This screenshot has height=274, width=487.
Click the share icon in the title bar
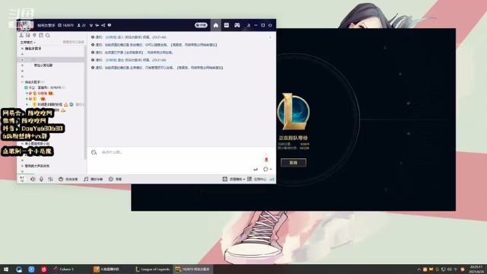point(103,25)
